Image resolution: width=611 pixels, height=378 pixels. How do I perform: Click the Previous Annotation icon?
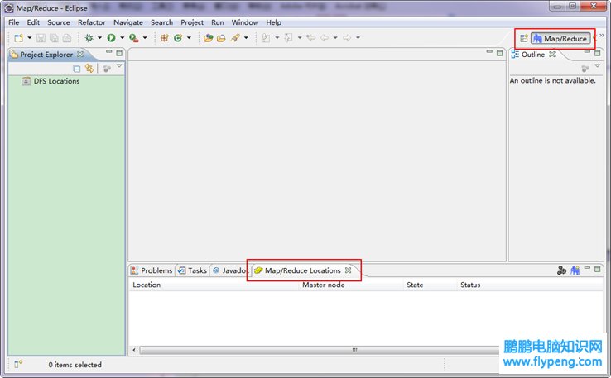point(288,38)
